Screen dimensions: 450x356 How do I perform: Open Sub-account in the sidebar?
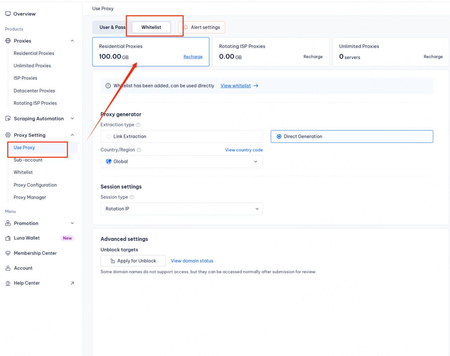28,160
